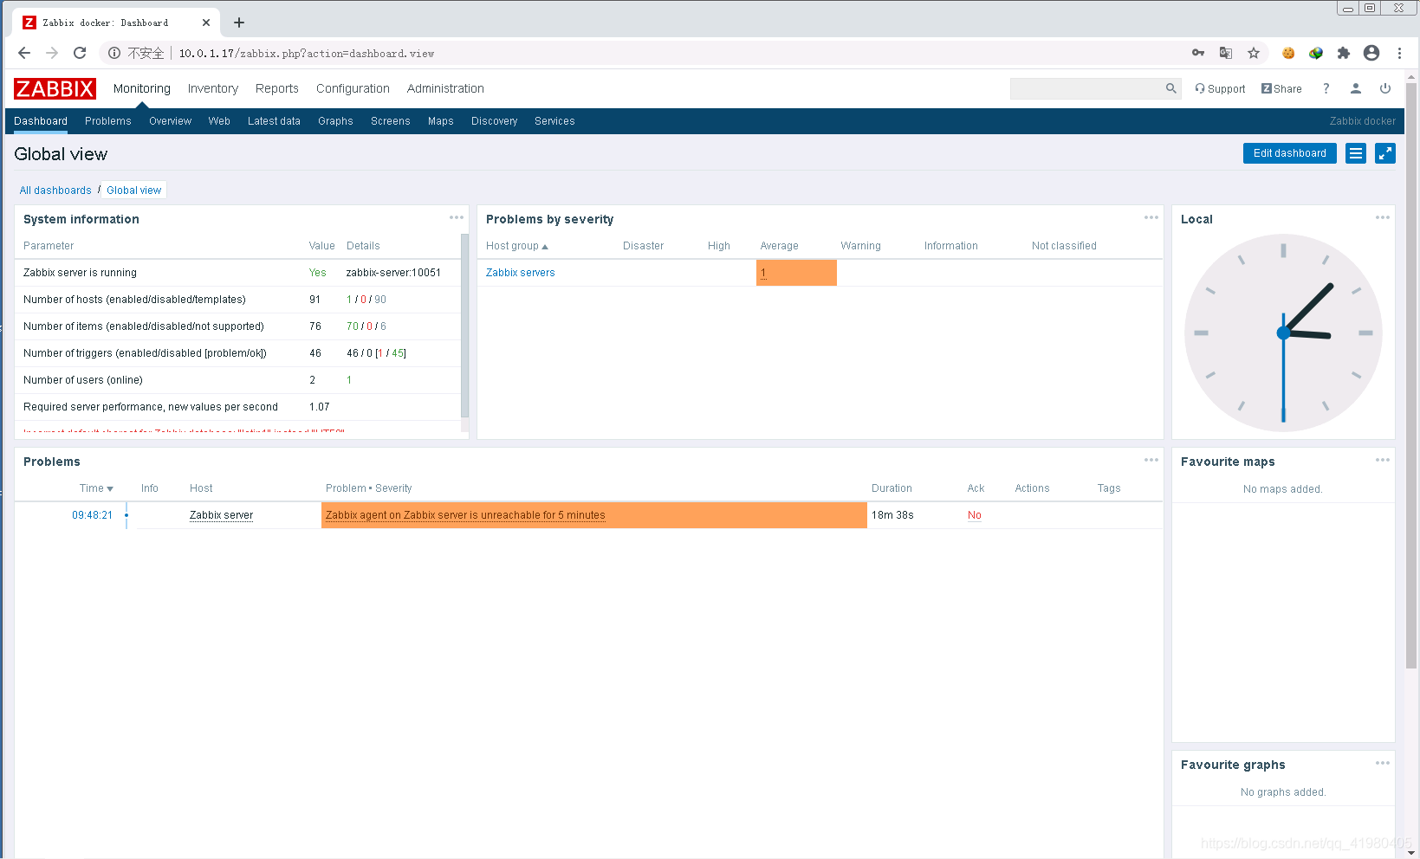This screenshot has height=859, width=1420.
Task: Open the Administration menu
Action: pyautogui.click(x=445, y=88)
